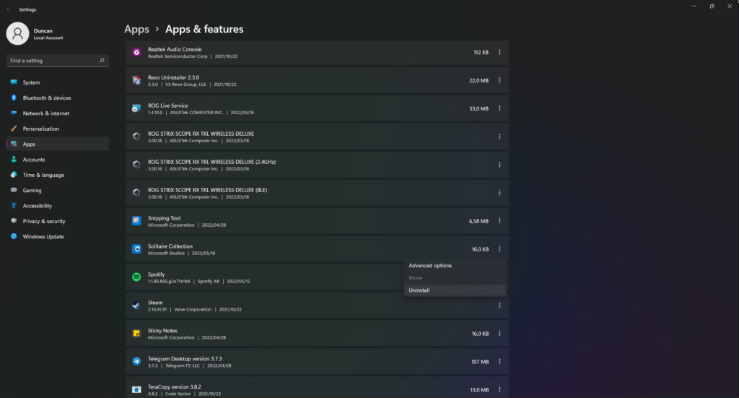Click the Spotify app icon
The image size is (739, 398).
pyautogui.click(x=136, y=277)
